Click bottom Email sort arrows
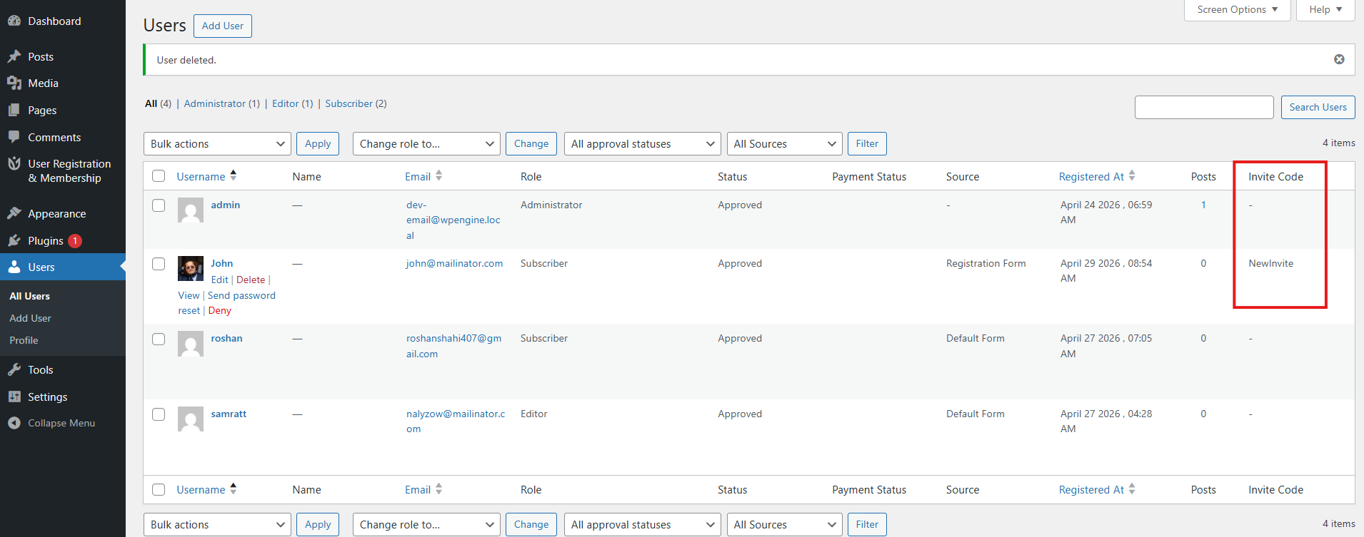 tap(439, 489)
